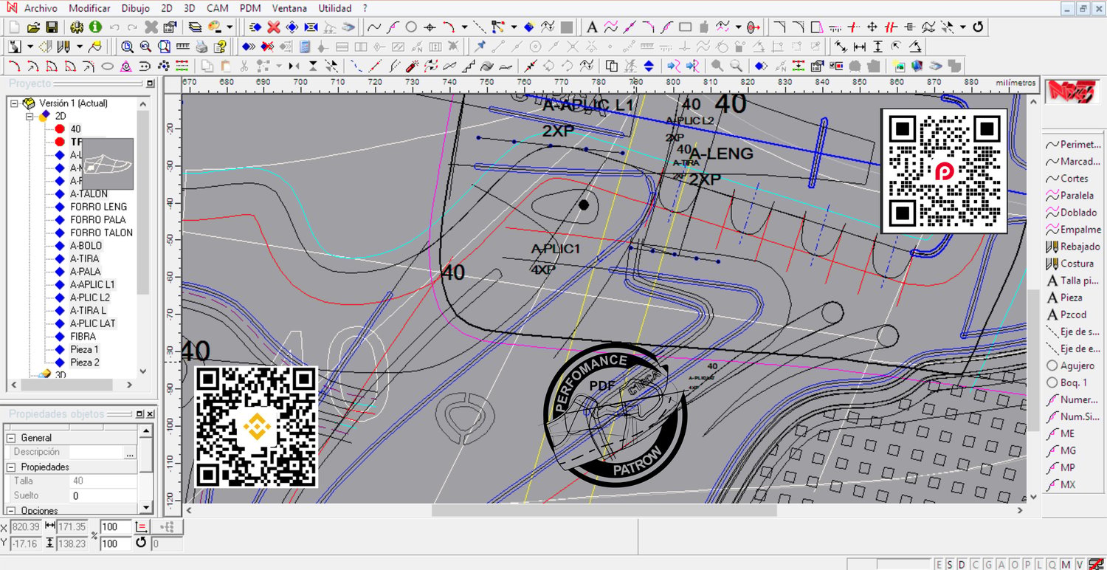Save using the floppy disk icon
1107x570 pixels.
point(52,27)
